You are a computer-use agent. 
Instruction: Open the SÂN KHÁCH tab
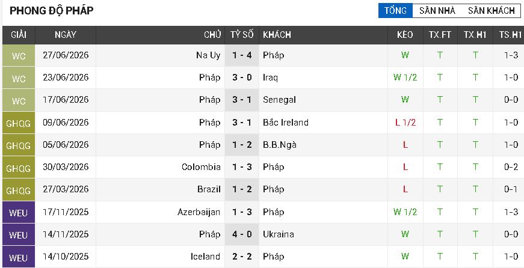tap(492, 11)
